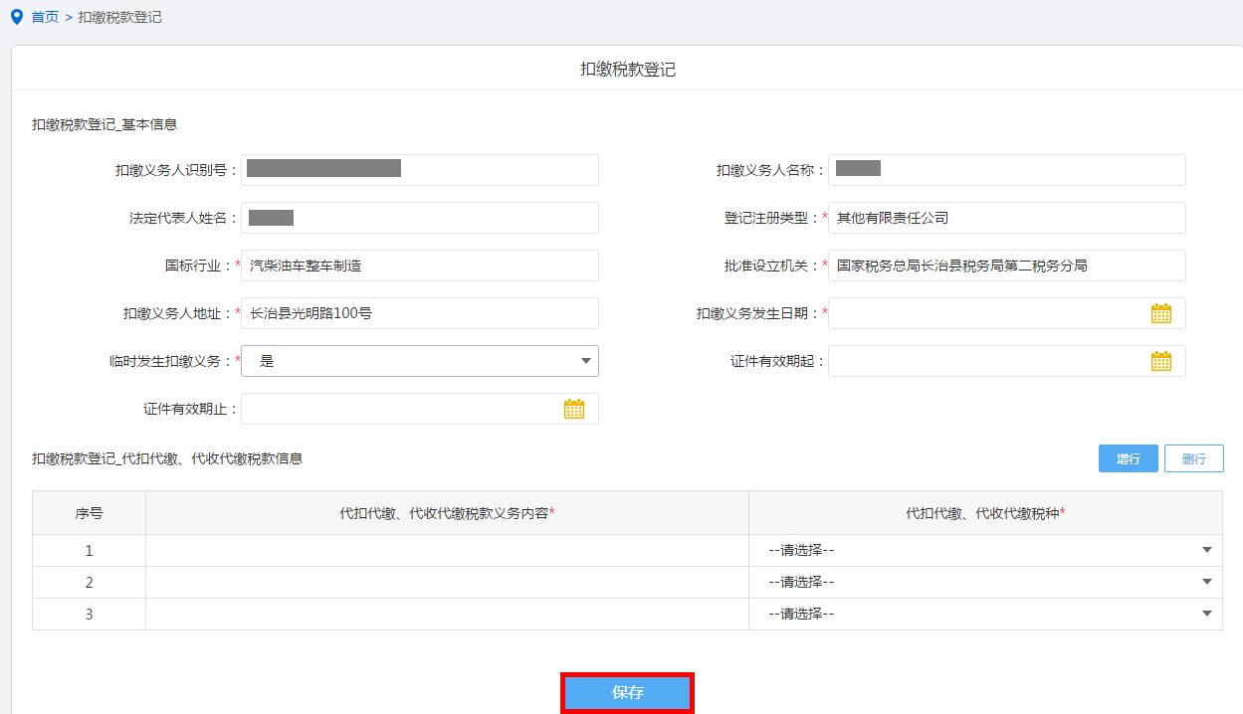Click the 删行 button
The height and width of the screenshot is (714, 1243).
(1194, 458)
